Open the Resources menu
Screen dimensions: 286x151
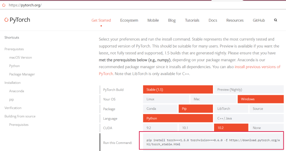[x=235, y=20]
